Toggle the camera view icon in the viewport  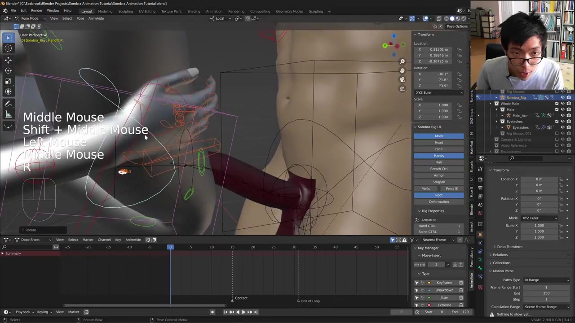[402, 79]
